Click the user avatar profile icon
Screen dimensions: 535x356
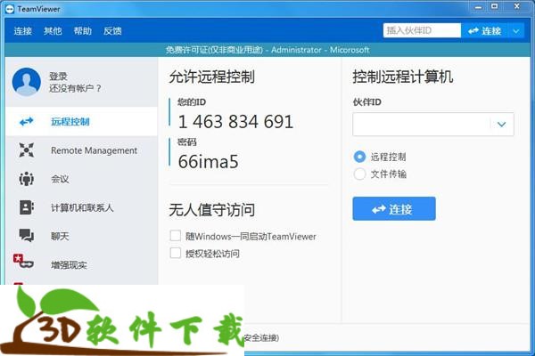[x=26, y=82]
